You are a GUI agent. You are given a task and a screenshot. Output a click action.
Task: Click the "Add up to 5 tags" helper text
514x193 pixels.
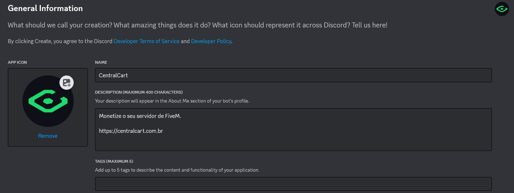click(177, 170)
